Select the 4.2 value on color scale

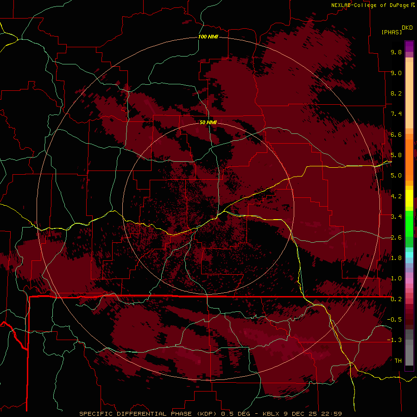396,196
